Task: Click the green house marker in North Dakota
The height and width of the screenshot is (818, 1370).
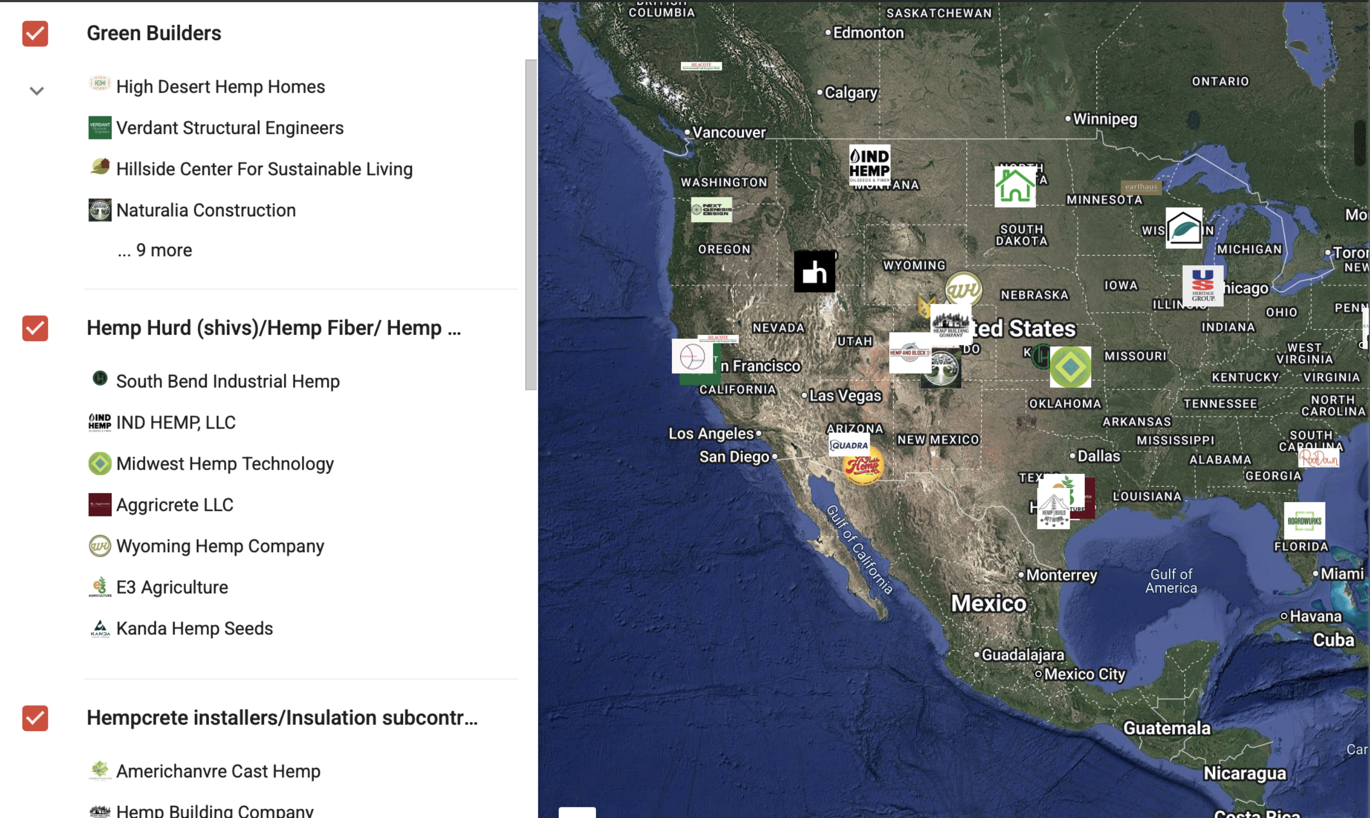Action: [1014, 186]
